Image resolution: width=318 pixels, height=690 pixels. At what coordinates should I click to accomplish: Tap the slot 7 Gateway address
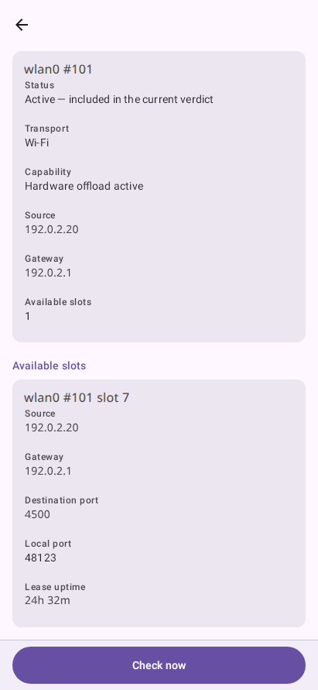tap(48, 471)
